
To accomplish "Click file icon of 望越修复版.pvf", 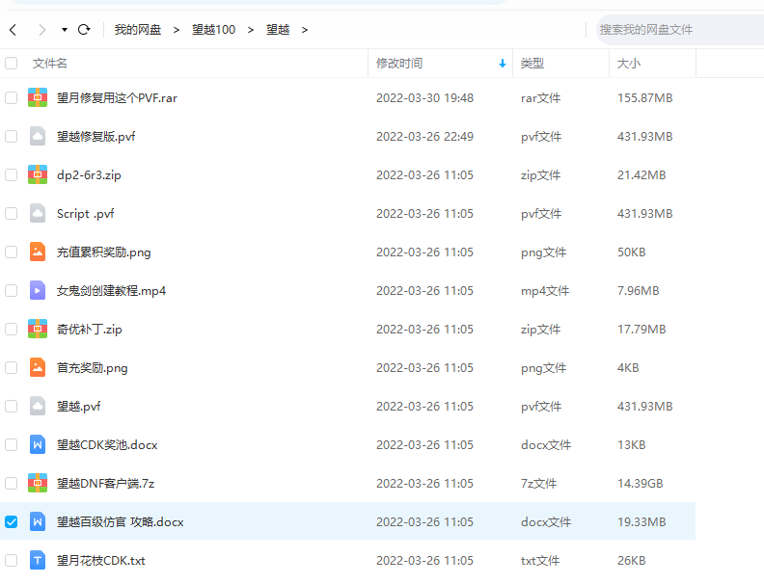I will click(x=38, y=136).
